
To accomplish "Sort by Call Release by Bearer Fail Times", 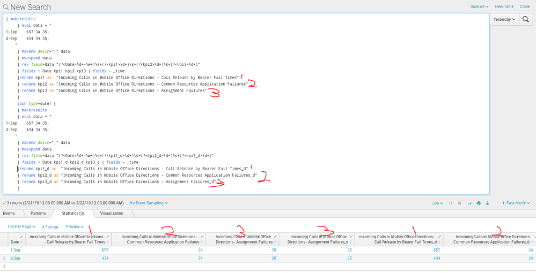I will (x=108, y=241).
